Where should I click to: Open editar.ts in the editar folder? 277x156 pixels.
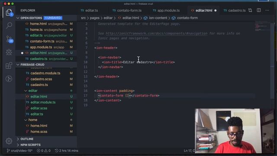click(46, 114)
